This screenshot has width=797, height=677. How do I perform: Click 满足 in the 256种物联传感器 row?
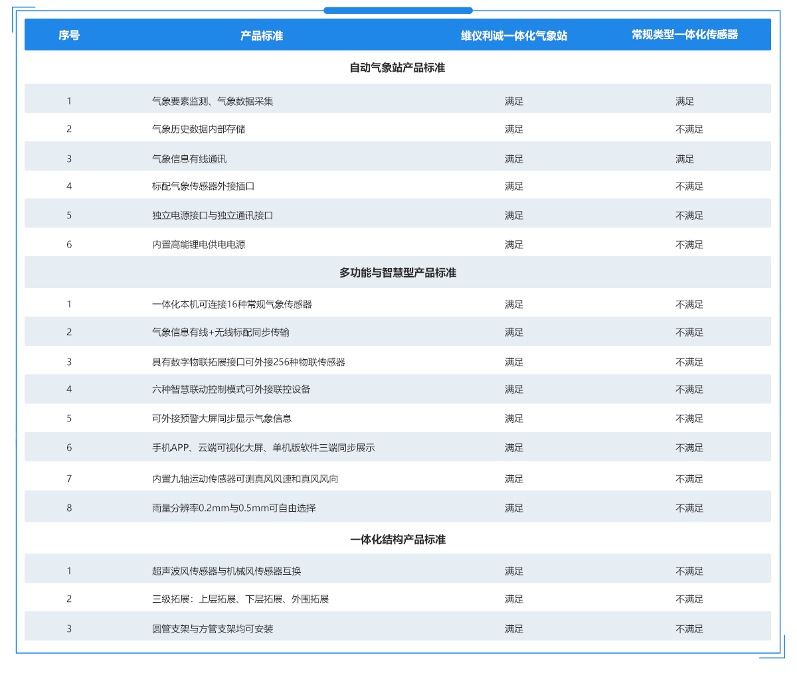(514, 362)
